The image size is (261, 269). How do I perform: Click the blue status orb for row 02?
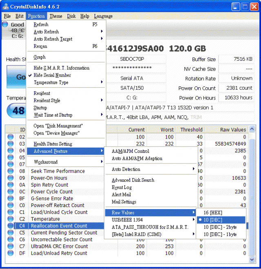(x=11, y=137)
